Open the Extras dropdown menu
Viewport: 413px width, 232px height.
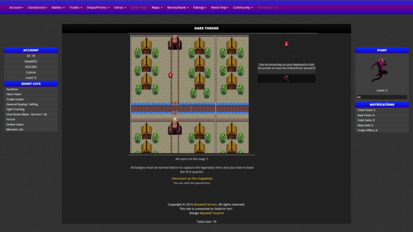[120, 7]
